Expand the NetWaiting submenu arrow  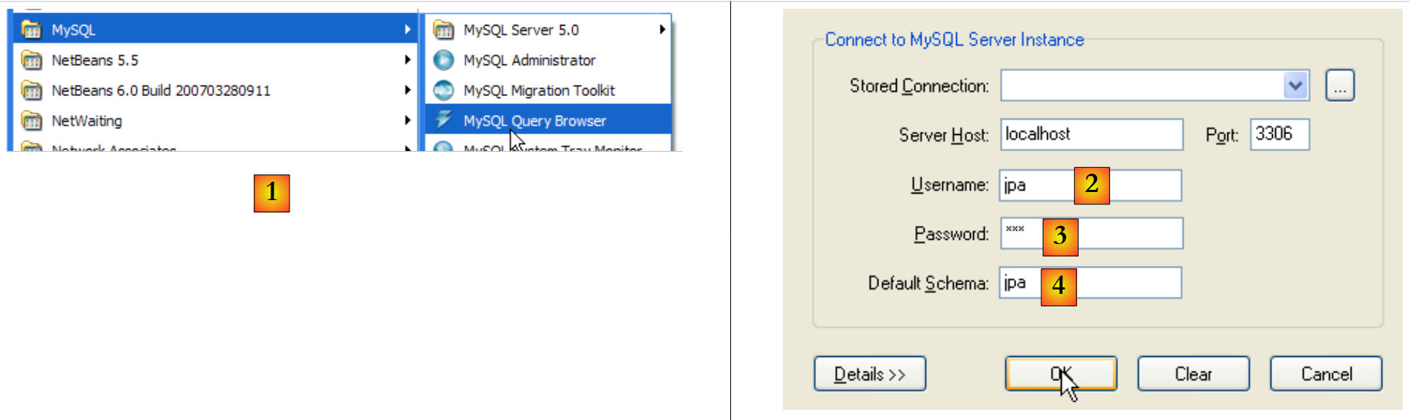point(407,120)
